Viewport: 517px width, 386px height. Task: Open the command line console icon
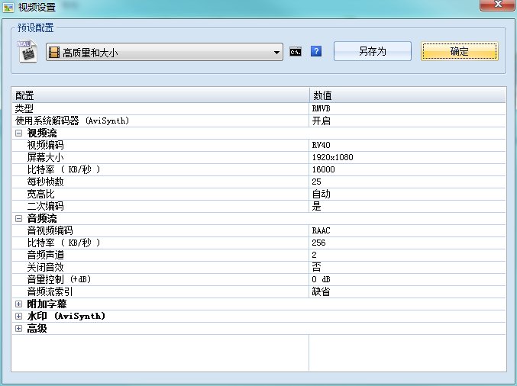296,52
